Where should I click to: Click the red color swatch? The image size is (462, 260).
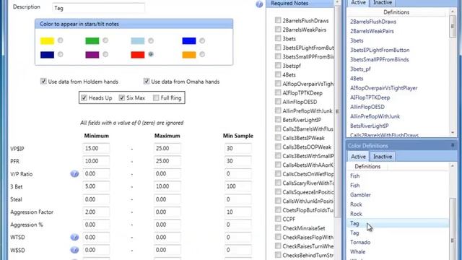pyautogui.click(x=138, y=55)
